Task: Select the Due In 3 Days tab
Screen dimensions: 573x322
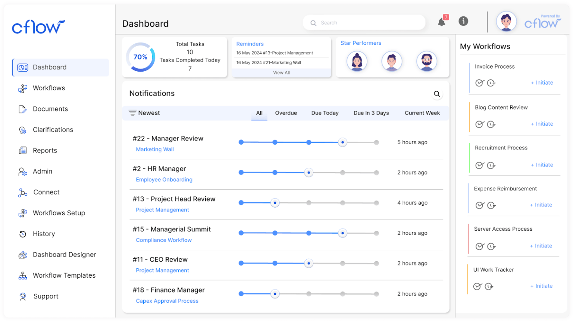Action: [371, 113]
